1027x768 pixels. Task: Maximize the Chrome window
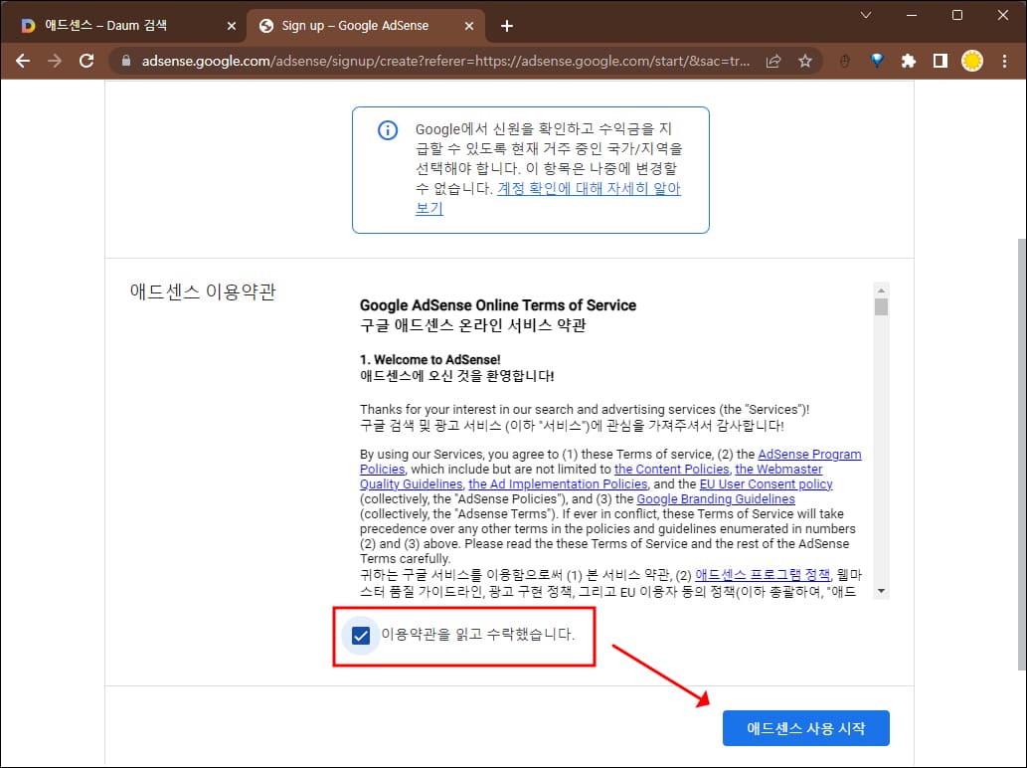pyautogui.click(x=957, y=14)
